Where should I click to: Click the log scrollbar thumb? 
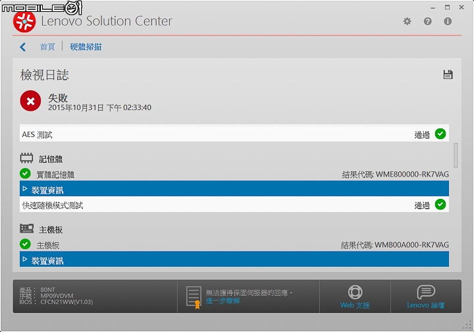[456, 155]
